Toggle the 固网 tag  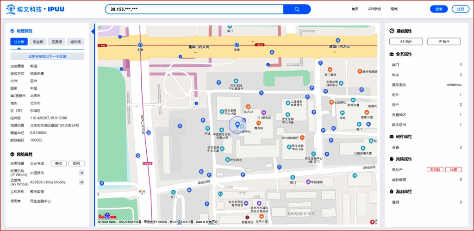pyautogui.click(x=76, y=163)
